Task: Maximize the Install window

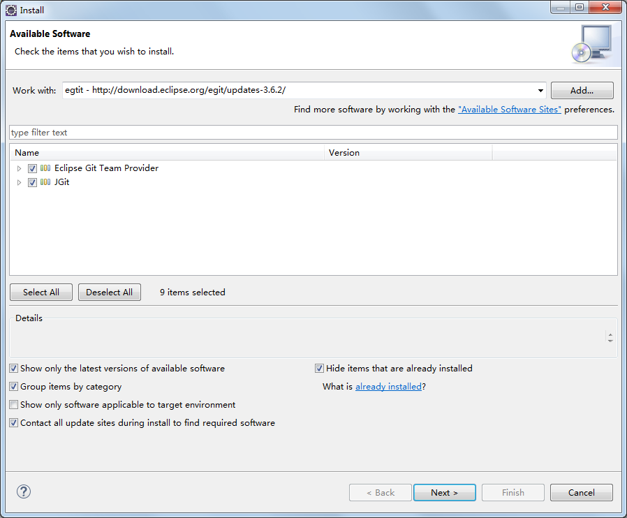Action: point(580,7)
